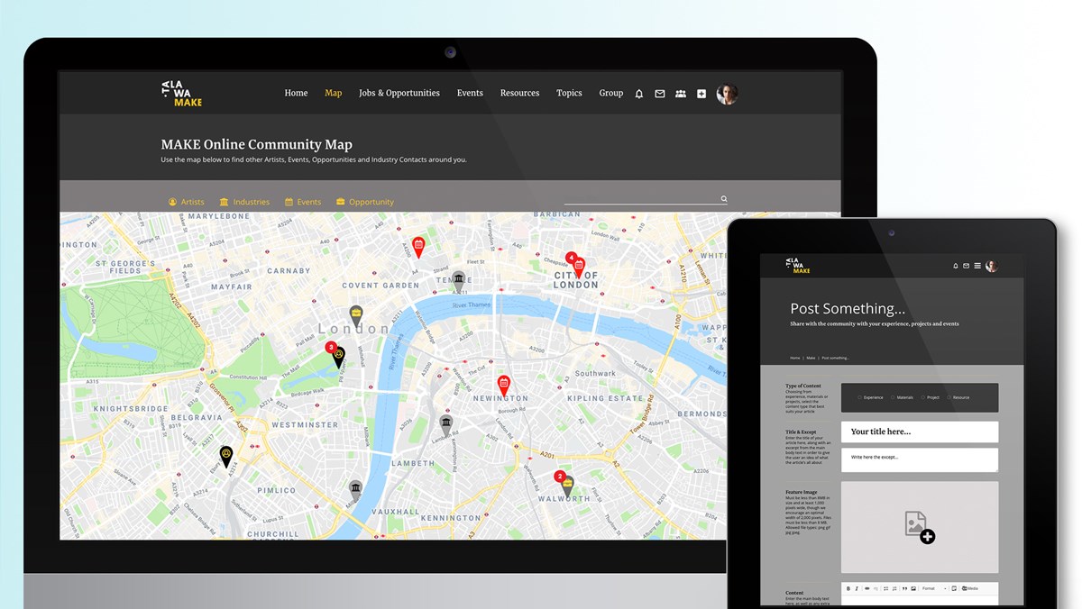
Task: Click the Make breadcrumb on the tablet
Action: pos(811,358)
